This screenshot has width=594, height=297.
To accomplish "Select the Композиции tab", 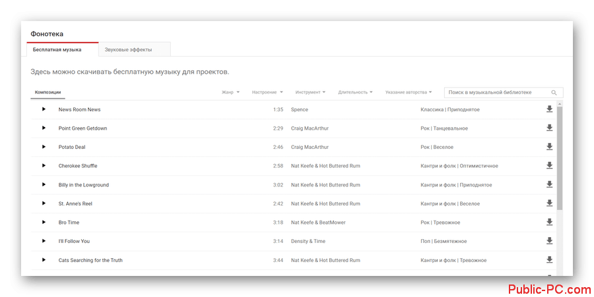I will [x=48, y=92].
